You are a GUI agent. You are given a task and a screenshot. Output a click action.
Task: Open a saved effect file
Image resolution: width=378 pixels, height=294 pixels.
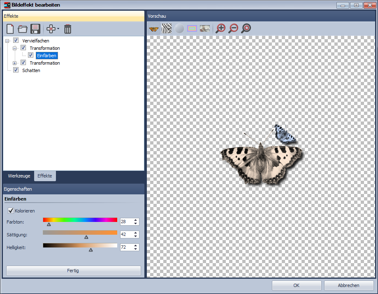pyautogui.click(x=23, y=29)
